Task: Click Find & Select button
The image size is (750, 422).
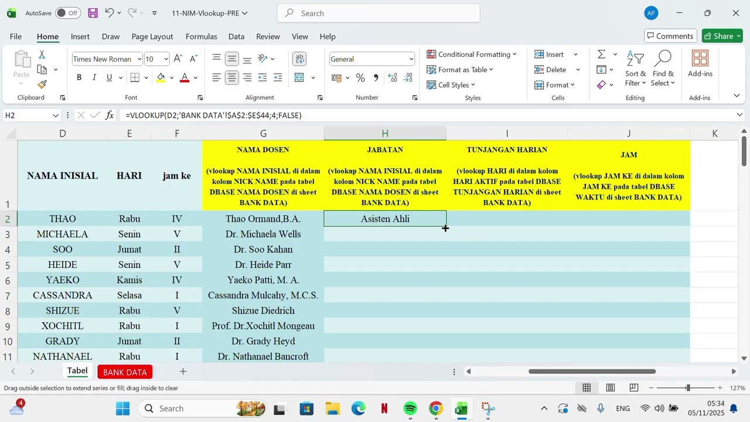Action: [663, 69]
